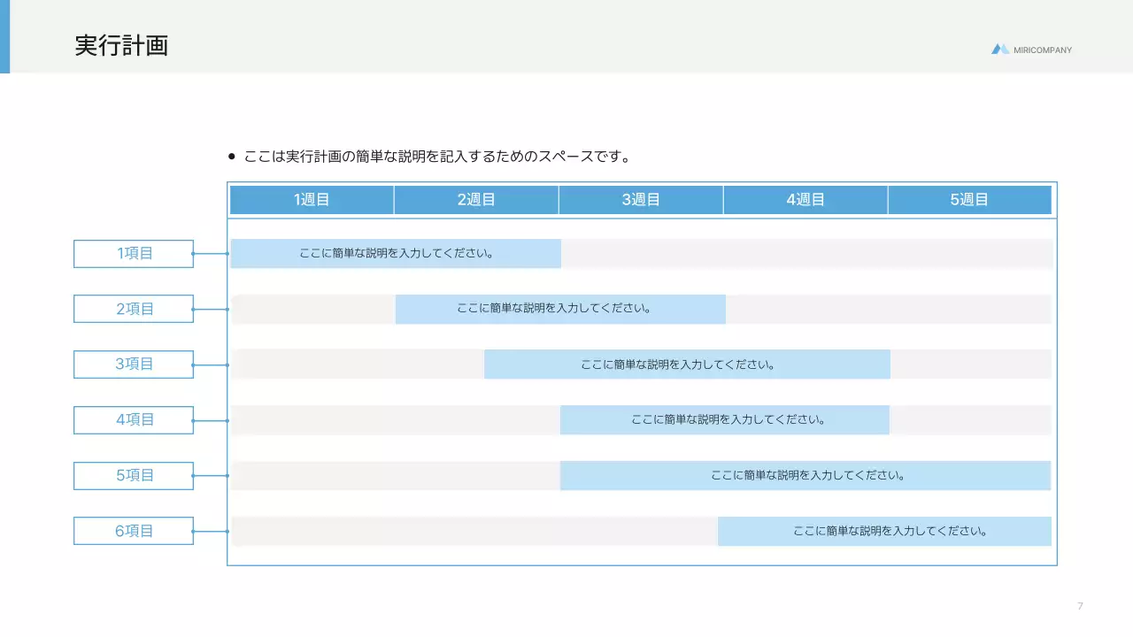This screenshot has width=1133, height=637.
Task: Select the 4項目 label box
Action: pyautogui.click(x=133, y=419)
